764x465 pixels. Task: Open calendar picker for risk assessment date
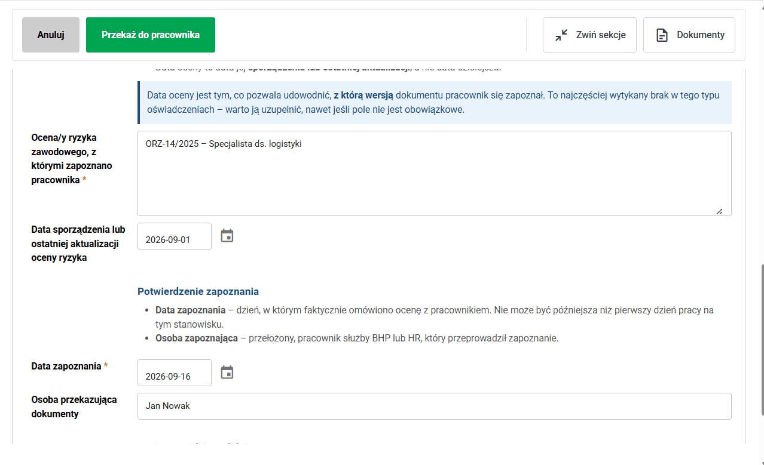227,236
